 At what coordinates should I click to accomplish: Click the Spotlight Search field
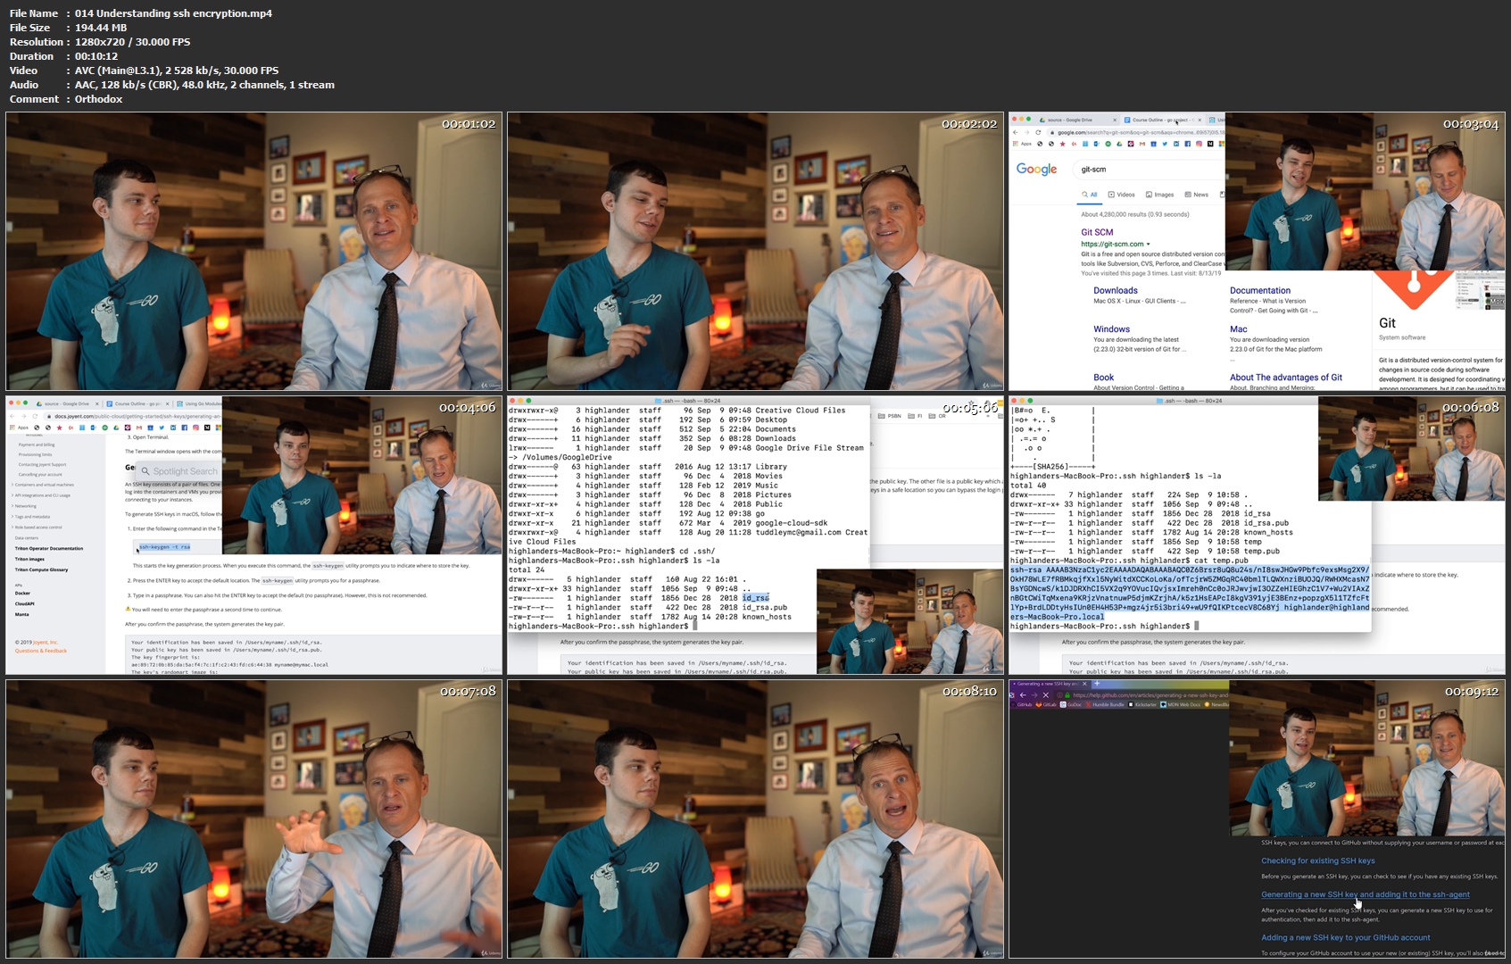click(177, 470)
